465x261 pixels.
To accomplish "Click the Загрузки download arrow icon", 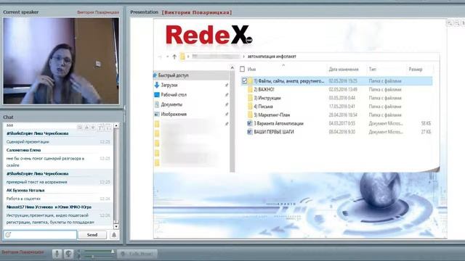I will pyautogui.click(x=157, y=86).
